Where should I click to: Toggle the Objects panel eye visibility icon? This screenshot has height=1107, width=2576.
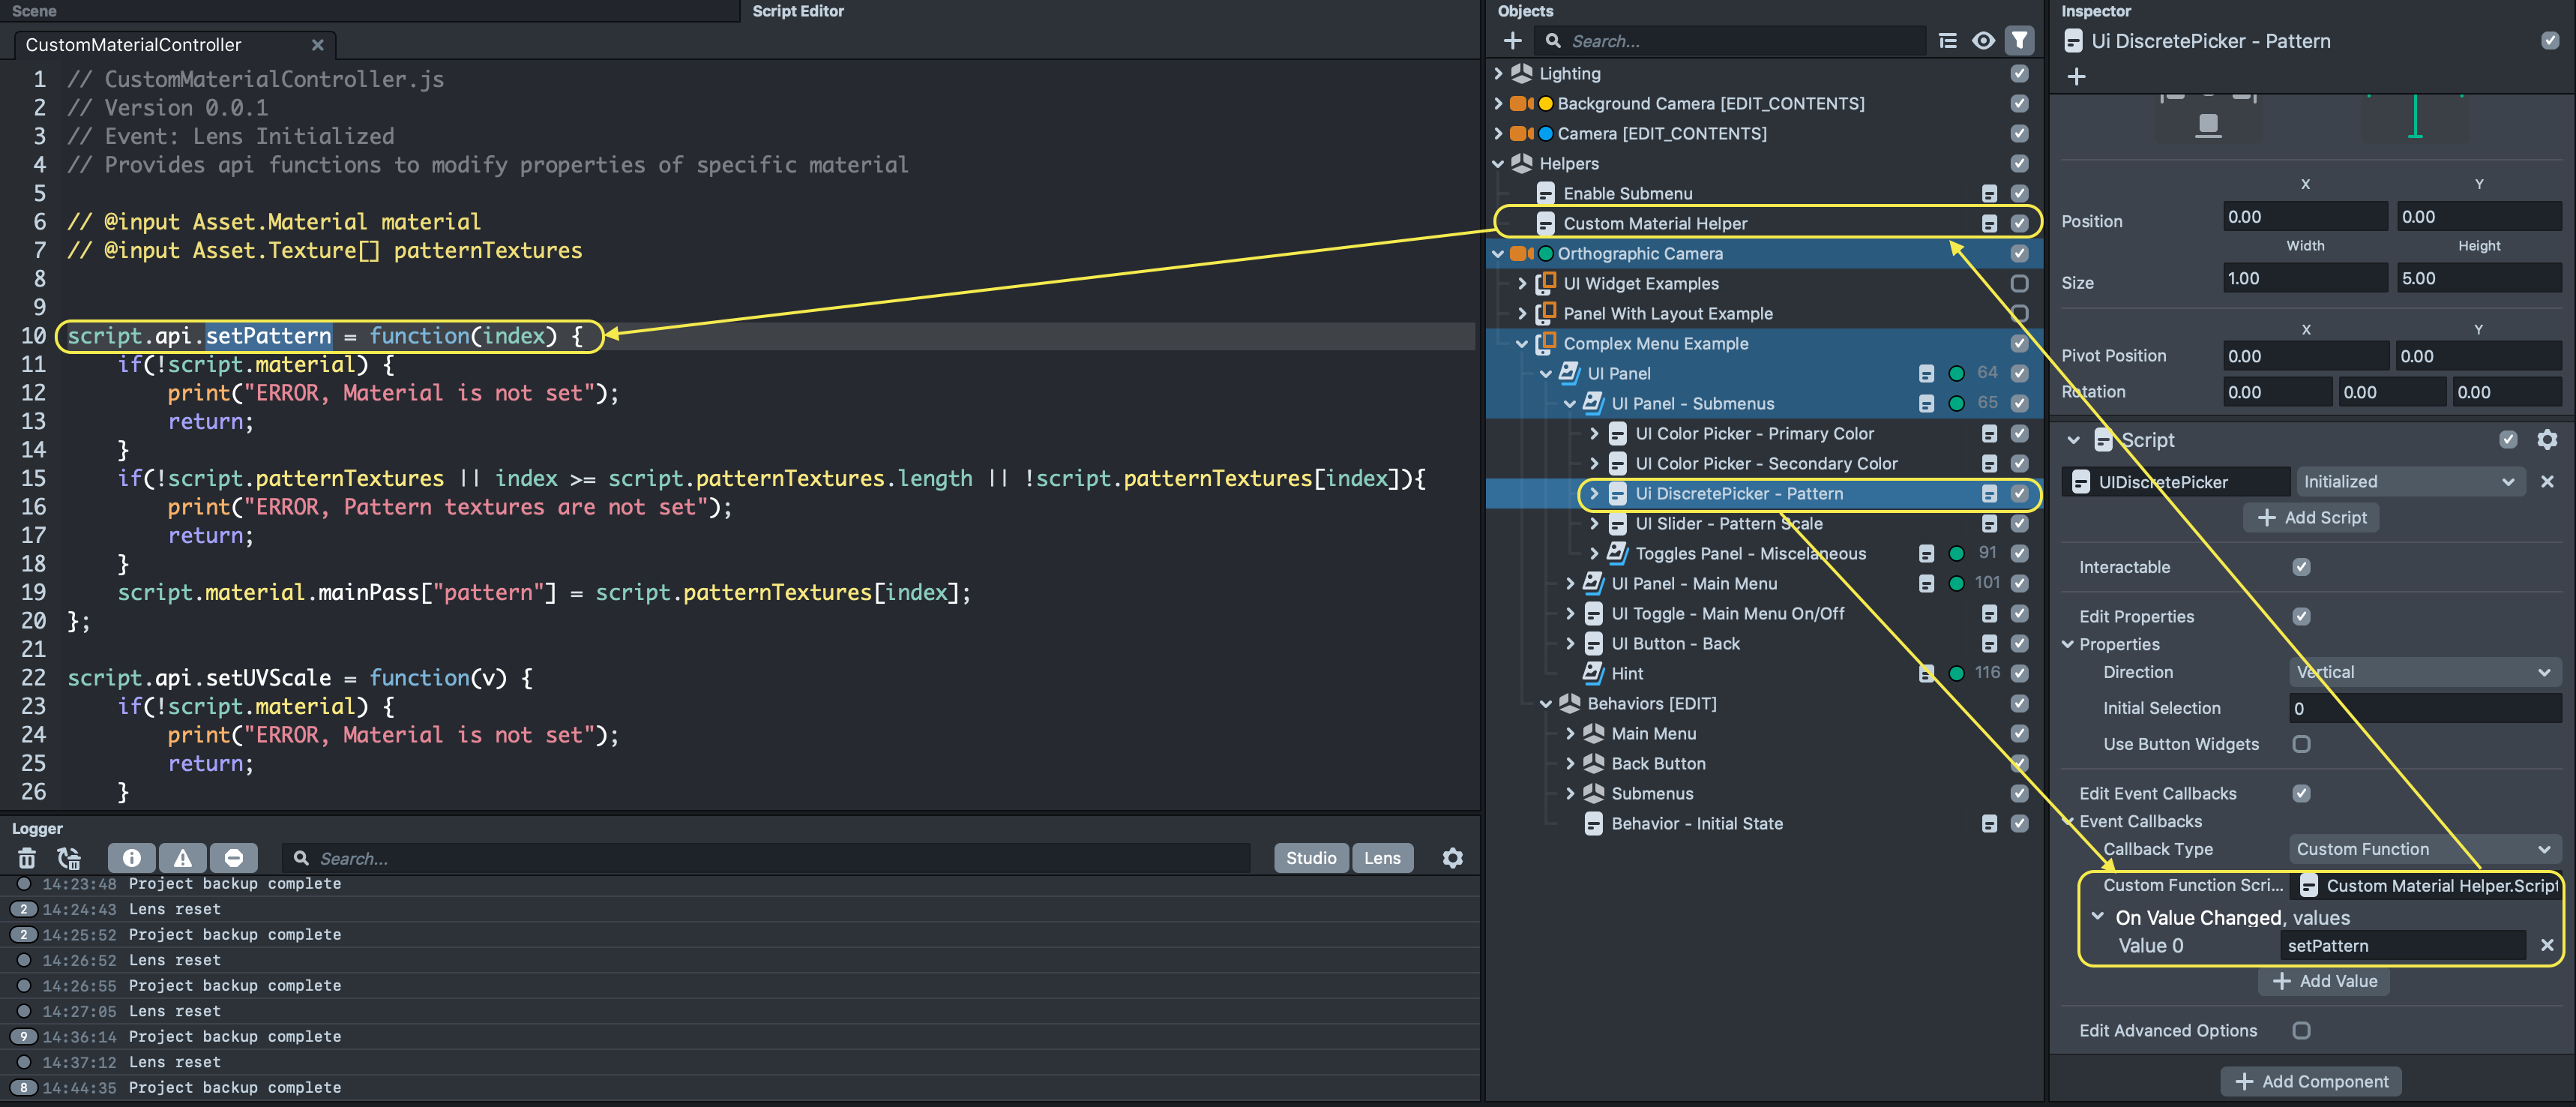click(x=1983, y=41)
